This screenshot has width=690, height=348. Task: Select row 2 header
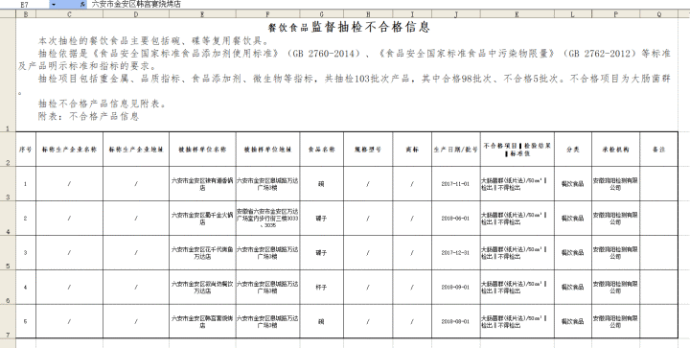(8, 150)
